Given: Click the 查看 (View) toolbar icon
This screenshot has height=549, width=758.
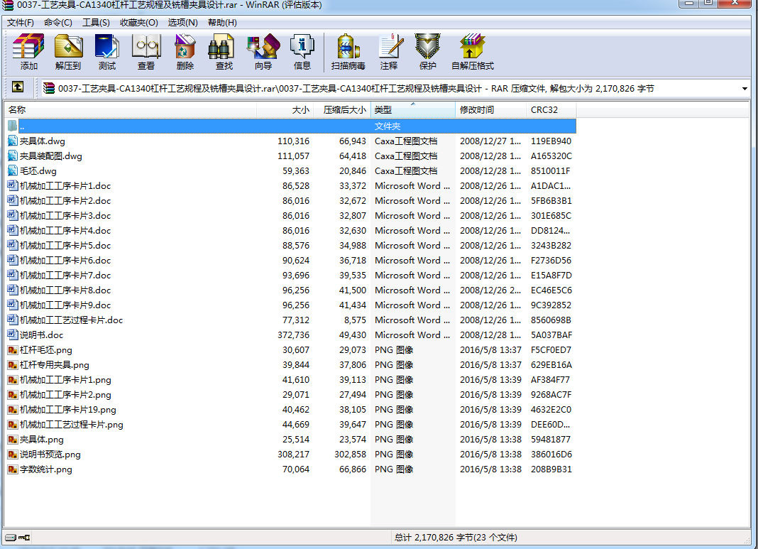Looking at the screenshot, I should pos(146,46).
